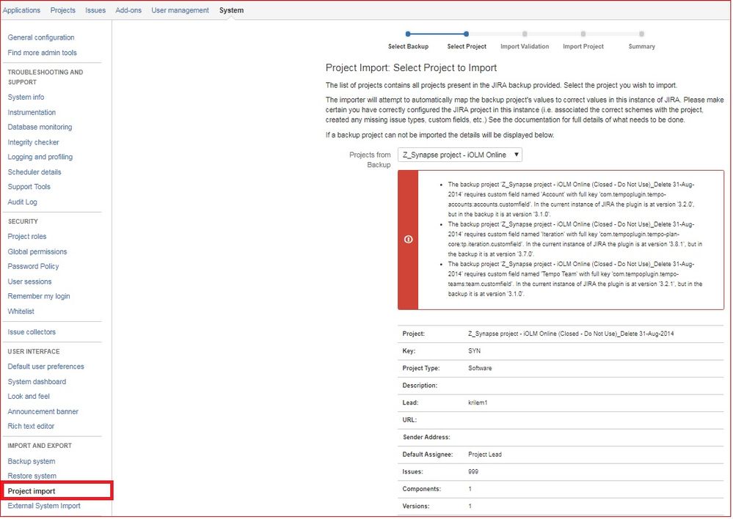The width and height of the screenshot is (733, 519).
Task: Click Default Assignee value Project Lead
Action: pyautogui.click(x=485, y=454)
